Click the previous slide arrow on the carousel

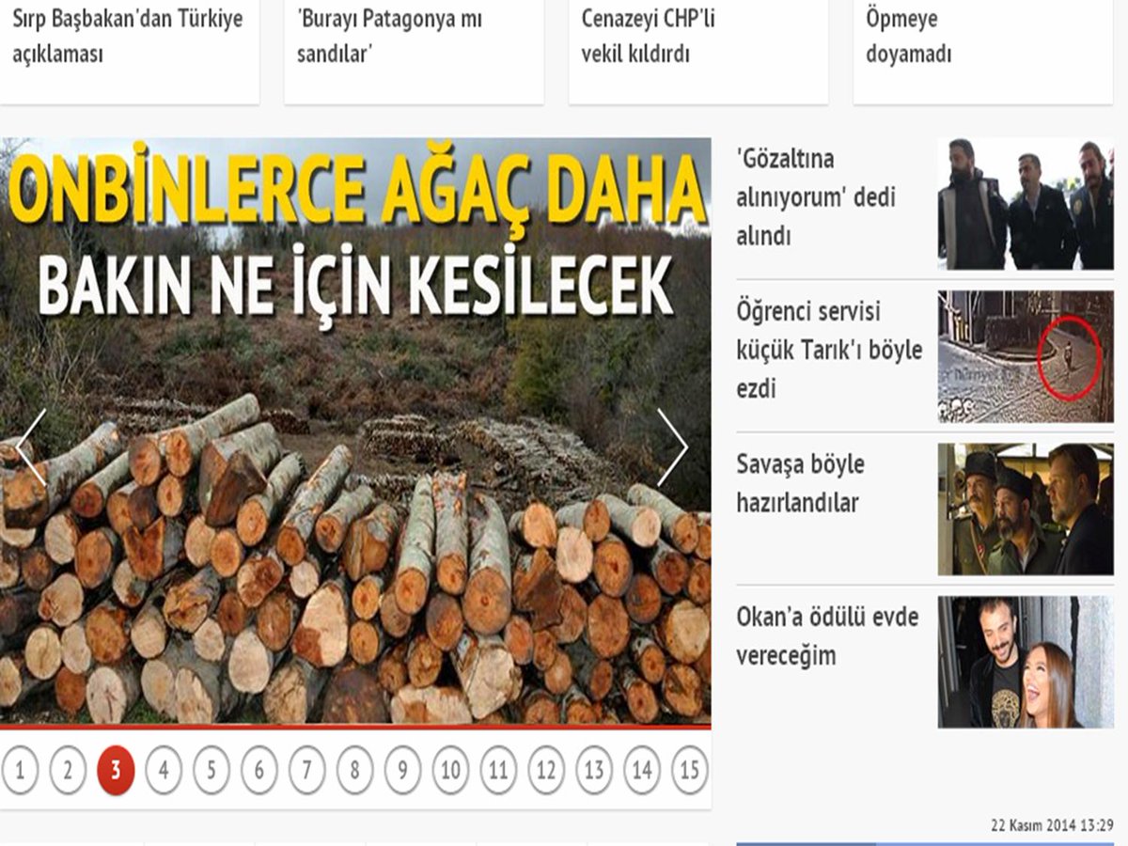[31, 447]
